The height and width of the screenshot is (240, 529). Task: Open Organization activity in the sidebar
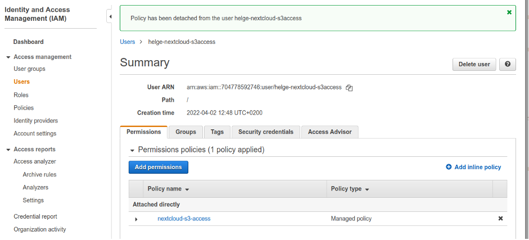pos(40,229)
